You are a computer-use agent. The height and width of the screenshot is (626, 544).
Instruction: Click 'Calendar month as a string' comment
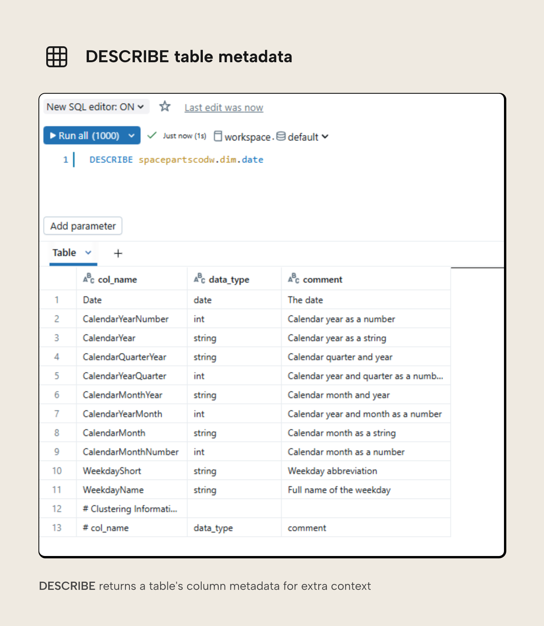(x=366, y=433)
